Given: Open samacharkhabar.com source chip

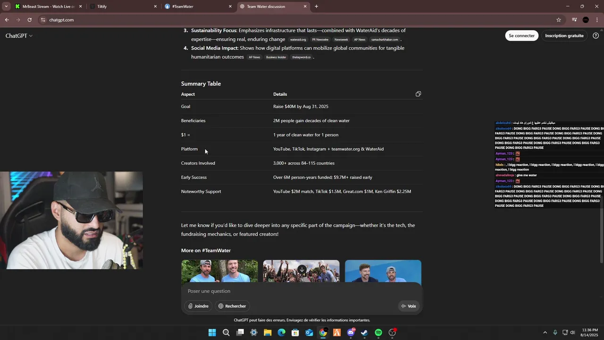Looking at the screenshot, I should 385,40.
